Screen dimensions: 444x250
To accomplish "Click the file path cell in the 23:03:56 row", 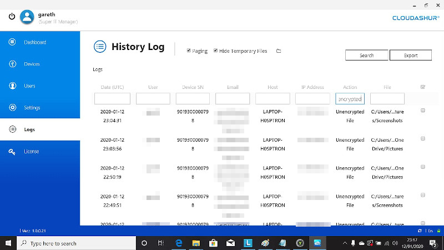I will click(387, 144).
